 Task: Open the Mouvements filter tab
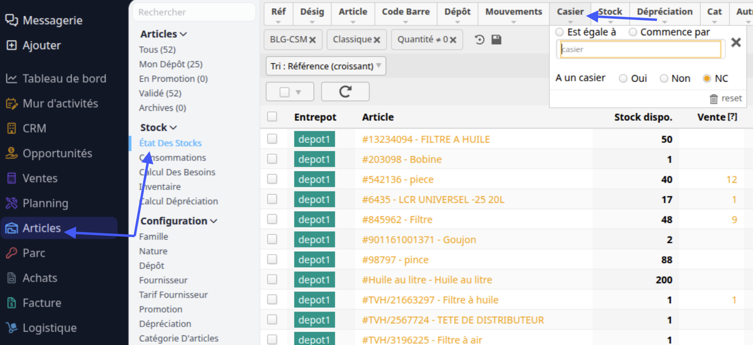click(514, 12)
